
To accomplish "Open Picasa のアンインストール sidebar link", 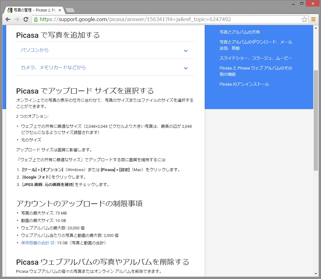I will [x=244, y=84].
